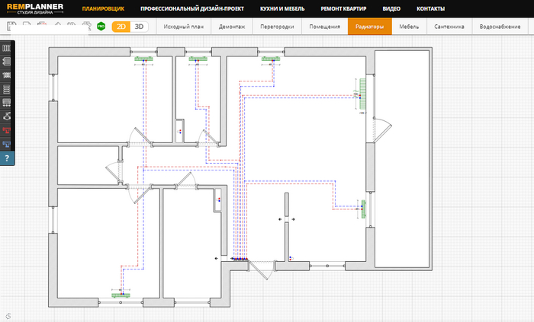Click the REMPLANNER logo
Image resolution: width=534 pixels, height=322 pixels.
[36, 8]
